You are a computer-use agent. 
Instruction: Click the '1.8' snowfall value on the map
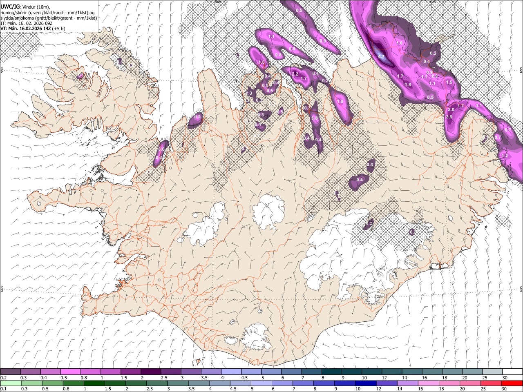click(x=407, y=85)
